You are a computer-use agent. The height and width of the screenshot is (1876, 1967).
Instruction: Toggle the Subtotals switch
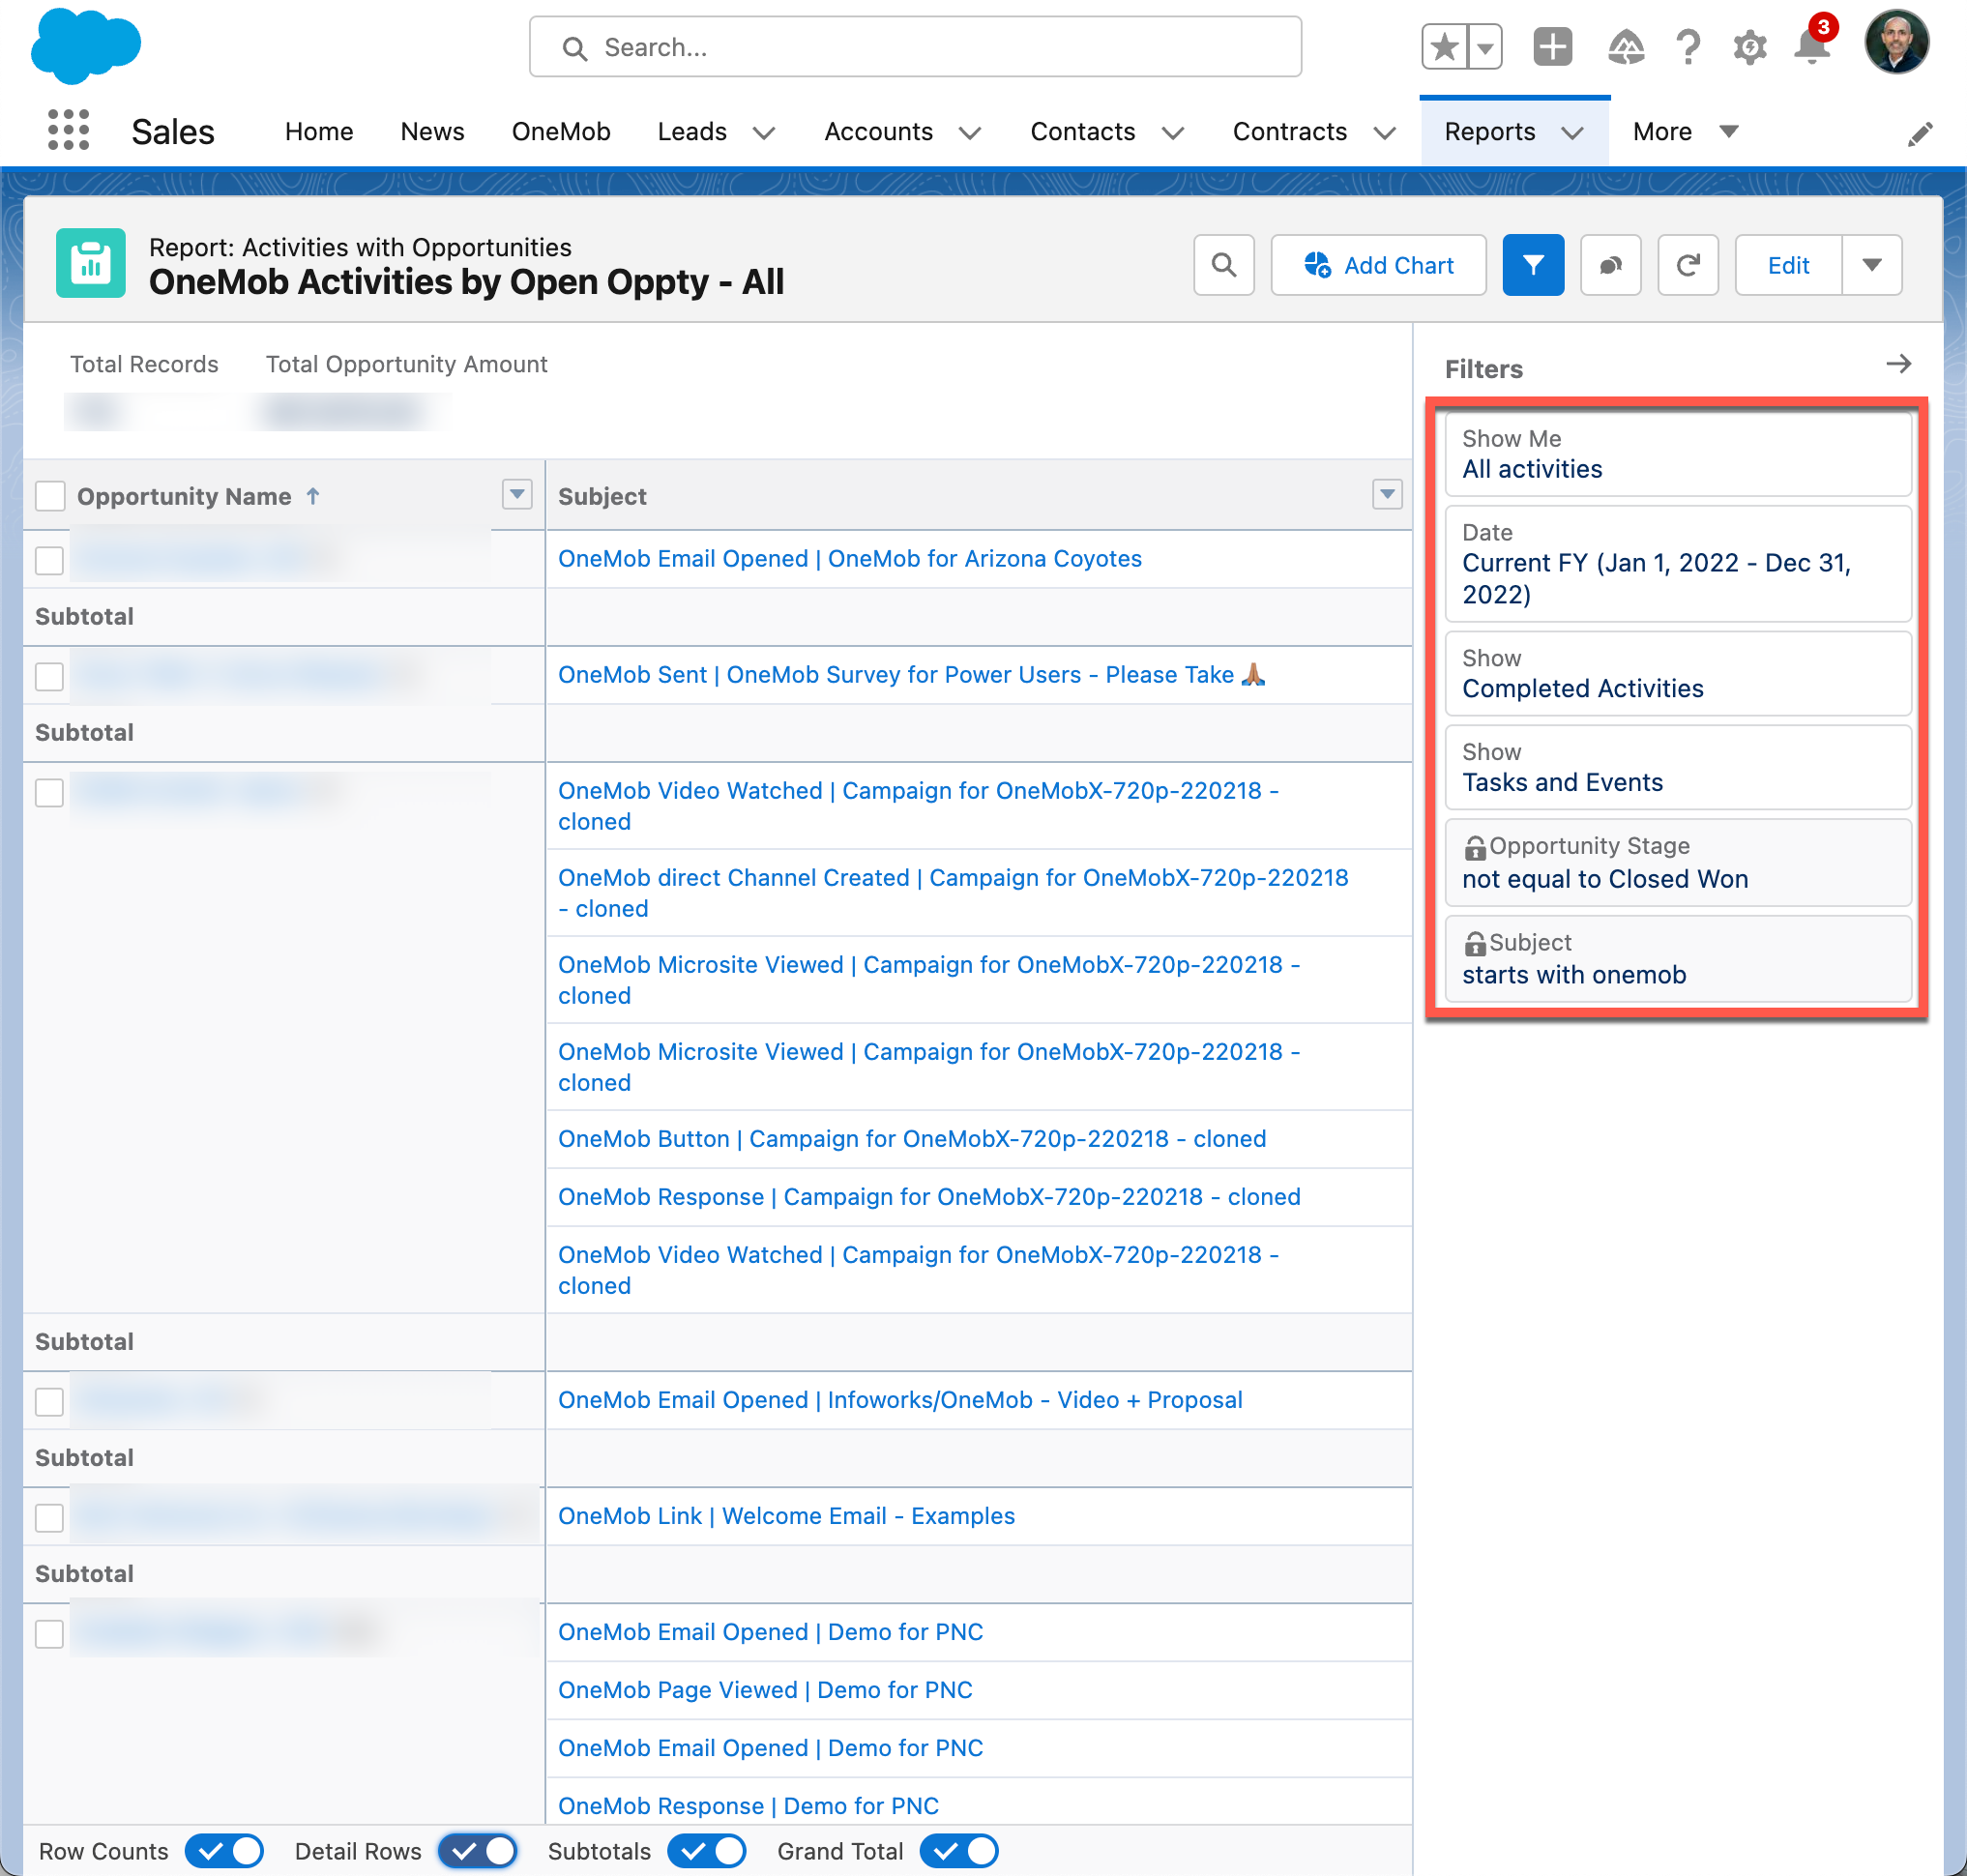coord(707,1851)
